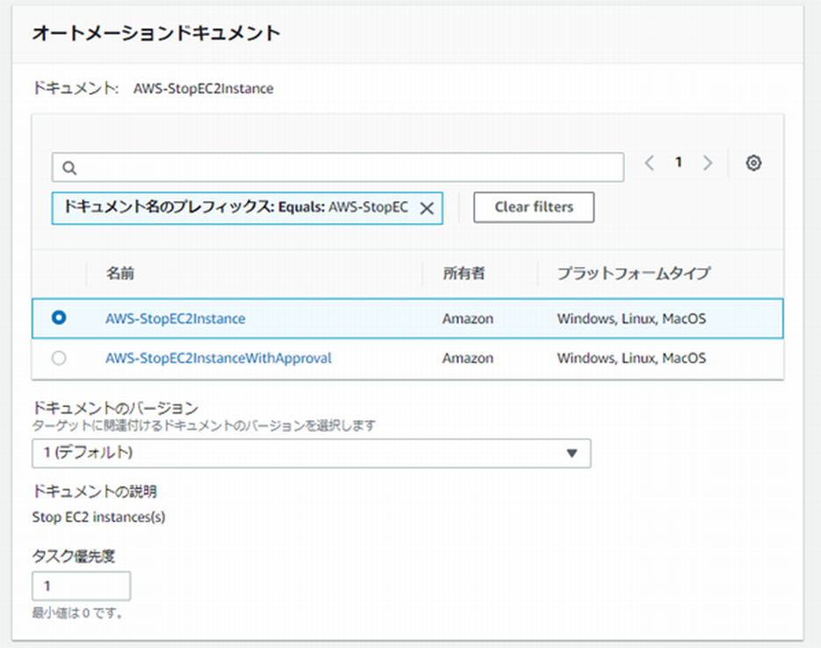Click page number 1 in pagination

[679, 162]
